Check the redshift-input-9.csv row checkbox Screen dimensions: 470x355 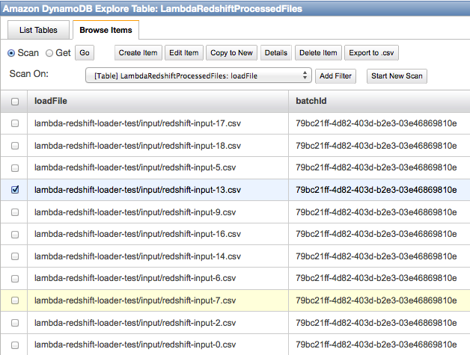pyautogui.click(x=15, y=212)
